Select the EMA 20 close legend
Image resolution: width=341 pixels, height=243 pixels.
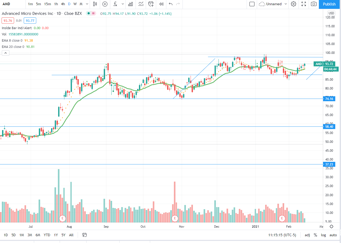tap(13, 47)
